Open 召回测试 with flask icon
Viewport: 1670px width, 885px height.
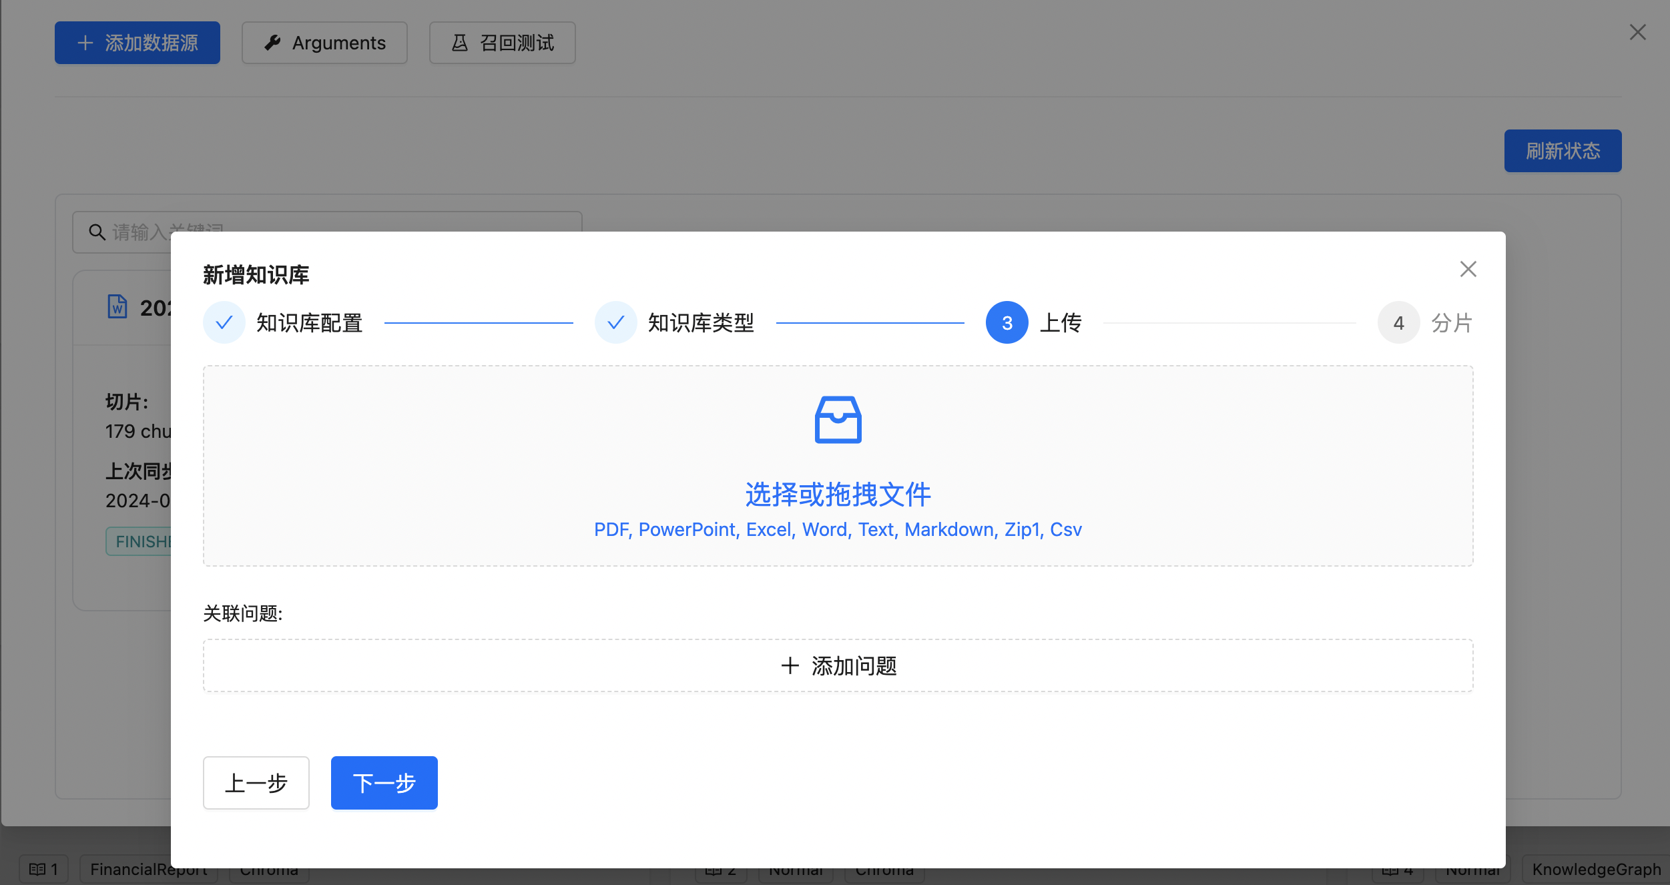coord(503,43)
